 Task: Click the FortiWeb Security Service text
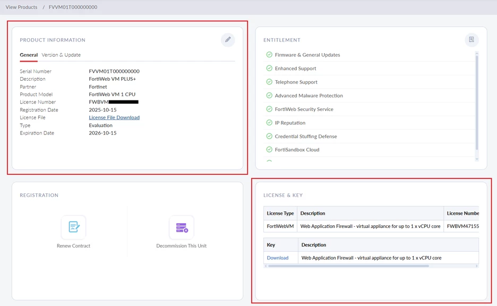(304, 109)
